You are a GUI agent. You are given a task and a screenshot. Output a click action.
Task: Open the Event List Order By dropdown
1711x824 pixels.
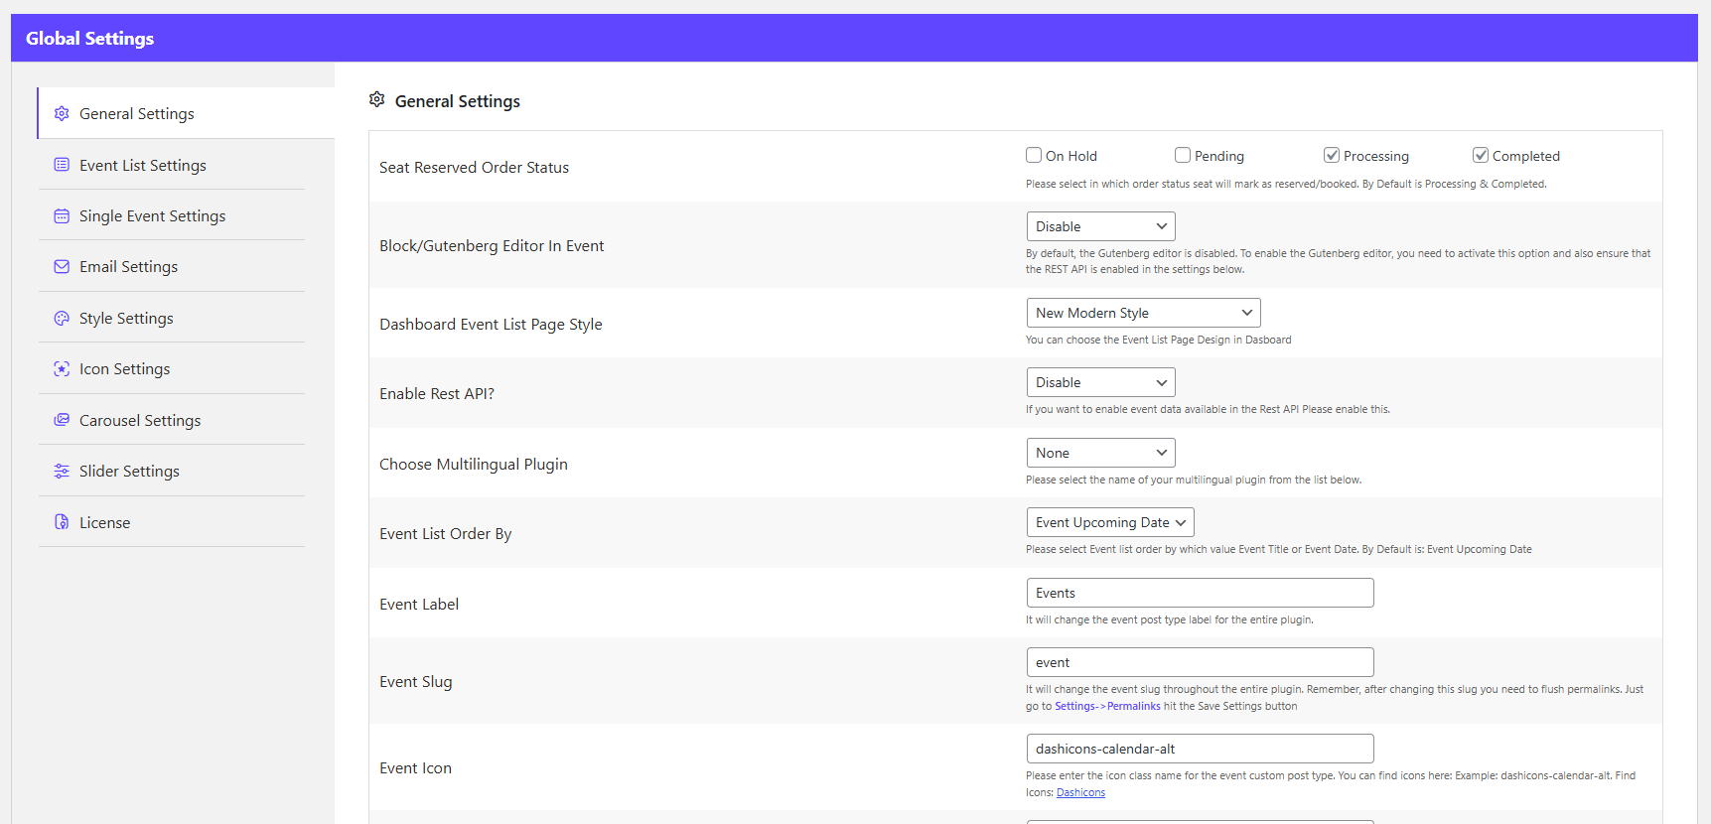point(1109,522)
